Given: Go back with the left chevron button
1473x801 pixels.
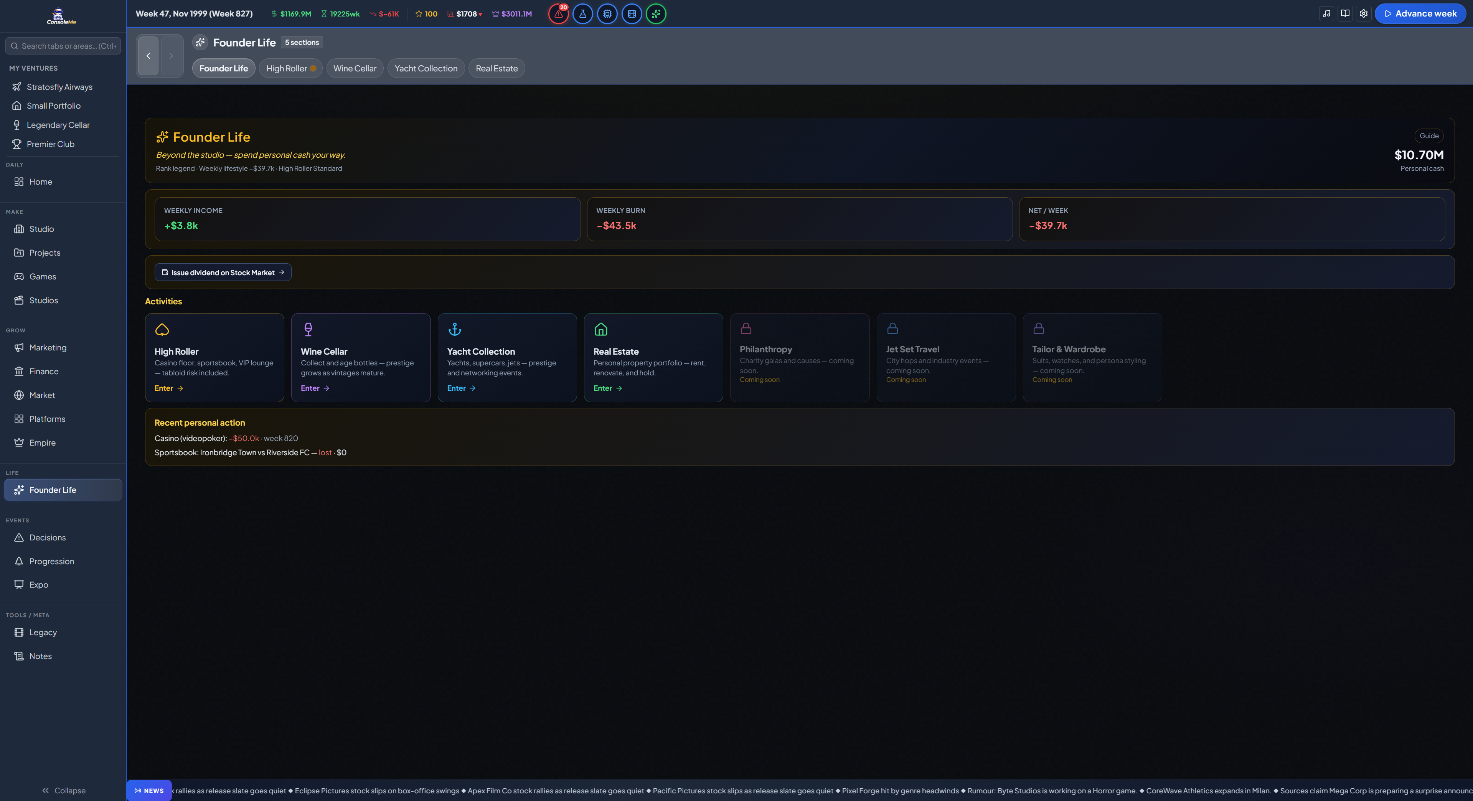Looking at the screenshot, I should (148, 56).
